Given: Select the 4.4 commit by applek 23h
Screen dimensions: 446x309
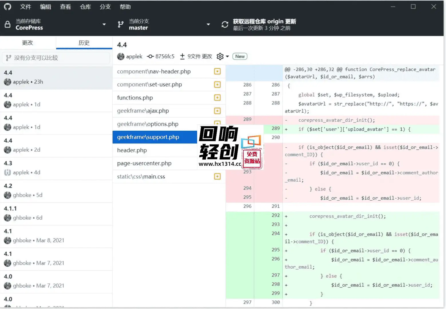Looking at the screenshot, I should tap(56, 78).
